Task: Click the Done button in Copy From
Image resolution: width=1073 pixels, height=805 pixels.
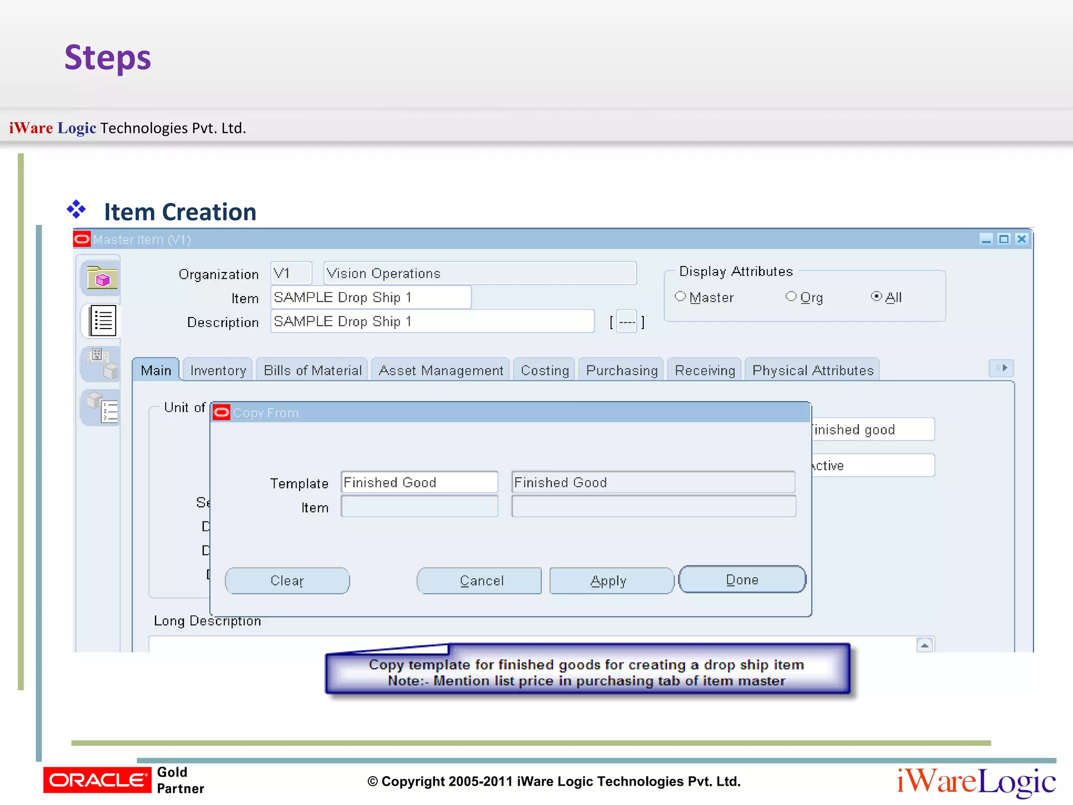Action: pyautogui.click(x=742, y=580)
